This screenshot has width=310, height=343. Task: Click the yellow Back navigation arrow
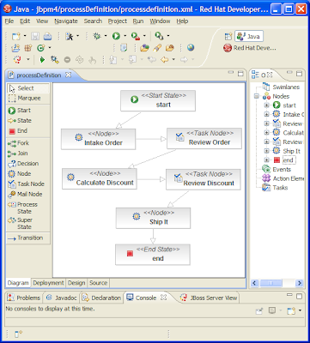coord(165,60)
